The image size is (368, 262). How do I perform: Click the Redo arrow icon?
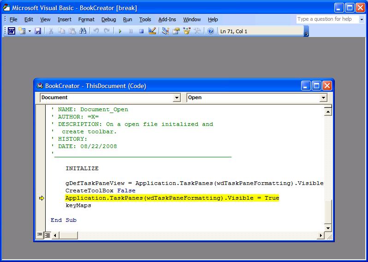107,31
